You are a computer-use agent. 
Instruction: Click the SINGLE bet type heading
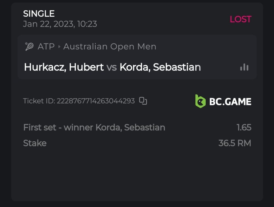(x=39, y=13)
